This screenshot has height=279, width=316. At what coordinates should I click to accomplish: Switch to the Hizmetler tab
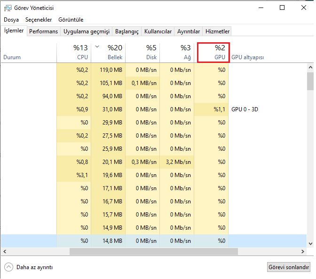coord(217,31)
